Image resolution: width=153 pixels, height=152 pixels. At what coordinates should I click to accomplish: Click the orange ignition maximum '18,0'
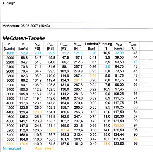(x=107, y=144)
